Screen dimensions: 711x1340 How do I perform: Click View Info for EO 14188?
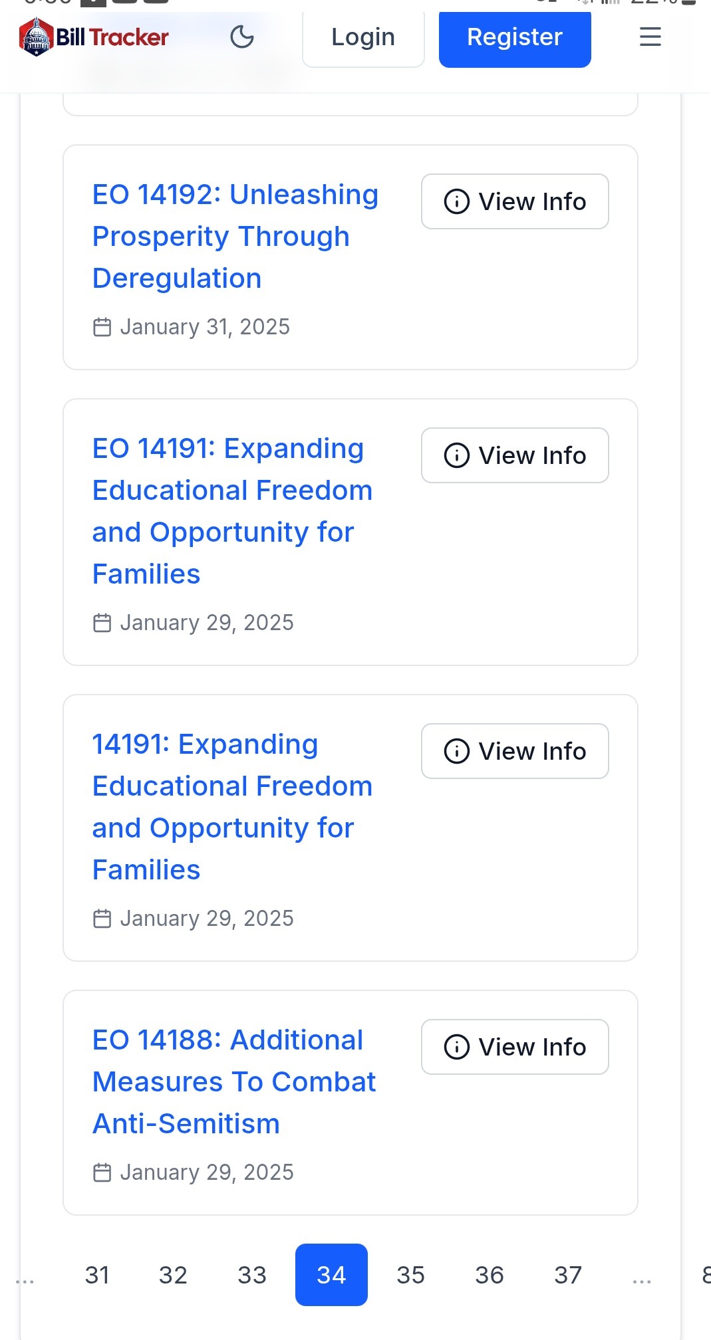[515, 1047]
